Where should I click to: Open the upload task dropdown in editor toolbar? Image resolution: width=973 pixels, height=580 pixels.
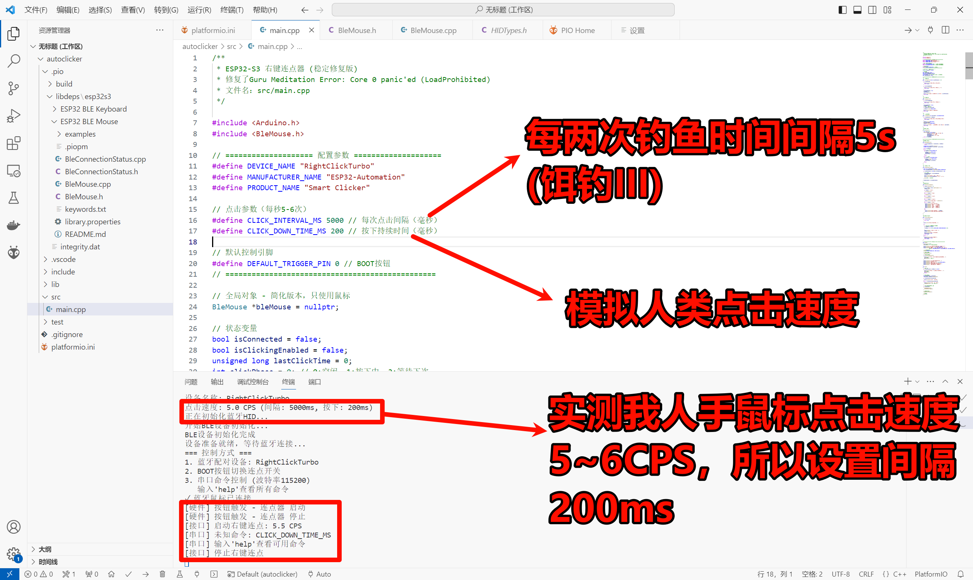coord(917,30)
